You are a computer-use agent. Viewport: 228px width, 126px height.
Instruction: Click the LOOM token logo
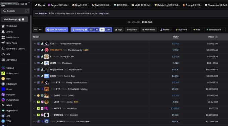pyautogui.click(x=47, y=63)
